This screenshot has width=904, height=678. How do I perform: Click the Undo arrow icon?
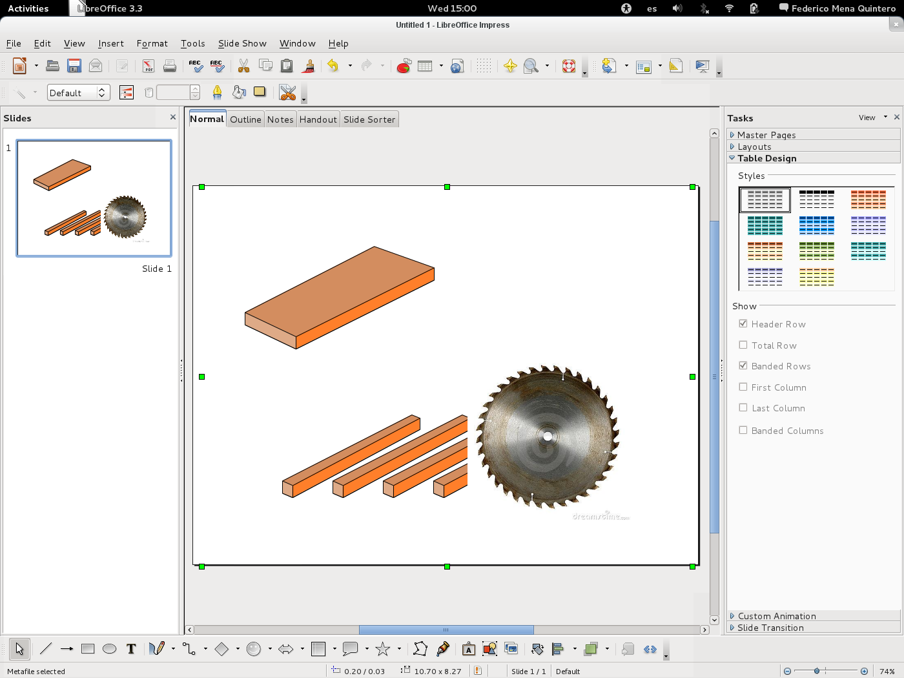pos(333,66)
